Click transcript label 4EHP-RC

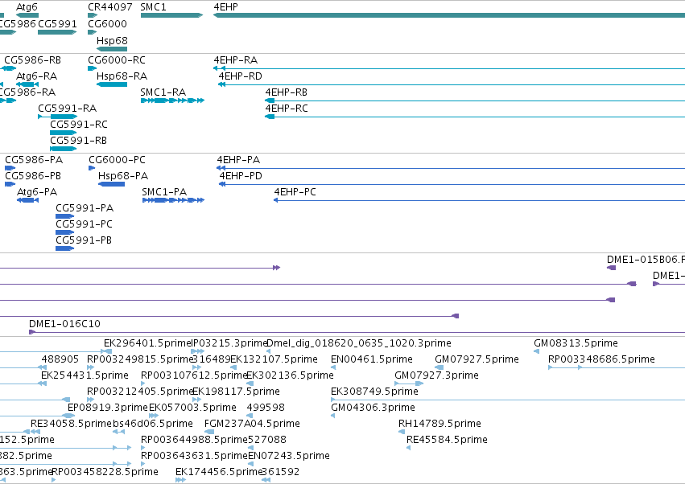click(287, 109)
